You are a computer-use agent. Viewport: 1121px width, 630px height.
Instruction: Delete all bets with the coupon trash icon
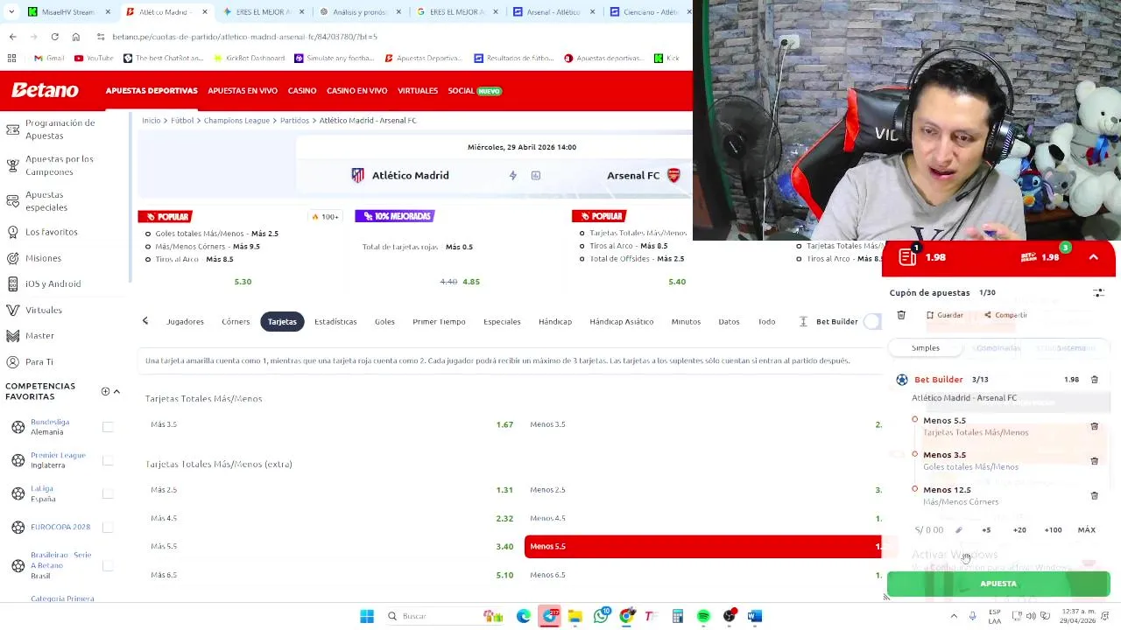click(x=901, y=315)
